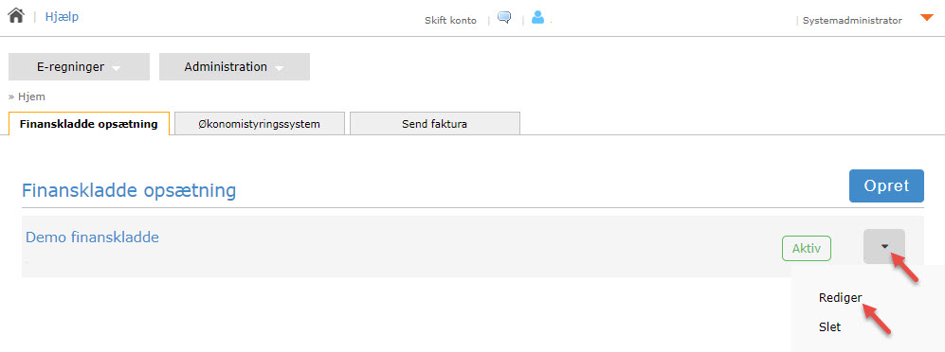Viewport: 945px width, 352px height.
Task: Open the blue user profile icon
Action: pos(537,18)
